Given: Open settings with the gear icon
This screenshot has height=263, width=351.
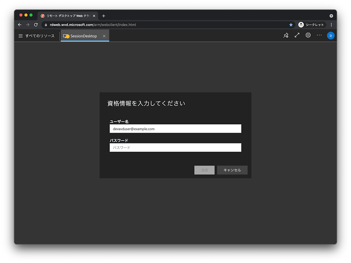Looking at the screenshot, I should coord(308,35).
